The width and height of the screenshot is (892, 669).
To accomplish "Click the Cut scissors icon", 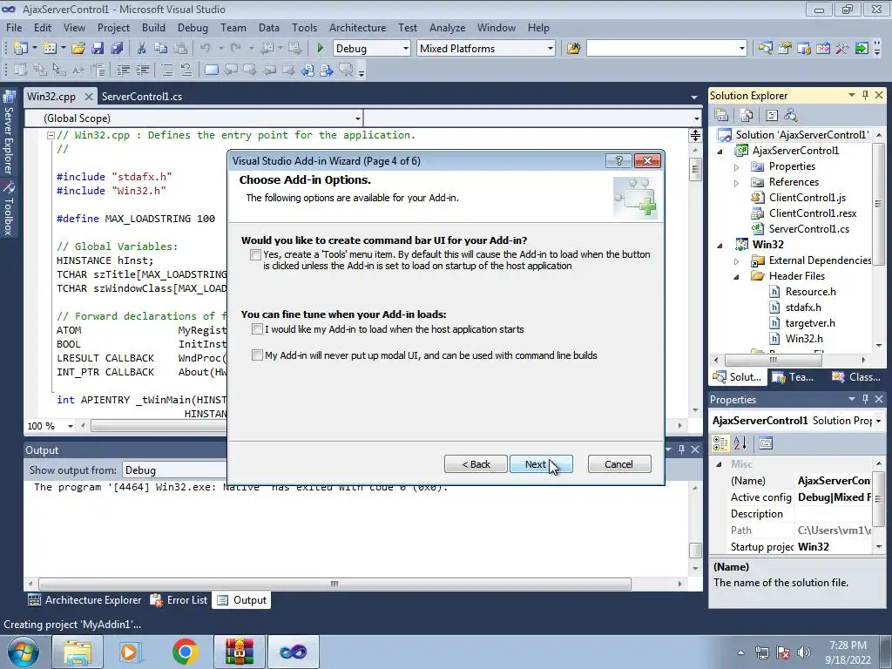I will point(142,49).
